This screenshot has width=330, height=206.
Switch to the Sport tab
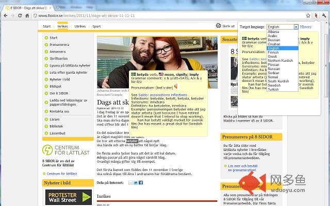point(96,26)
